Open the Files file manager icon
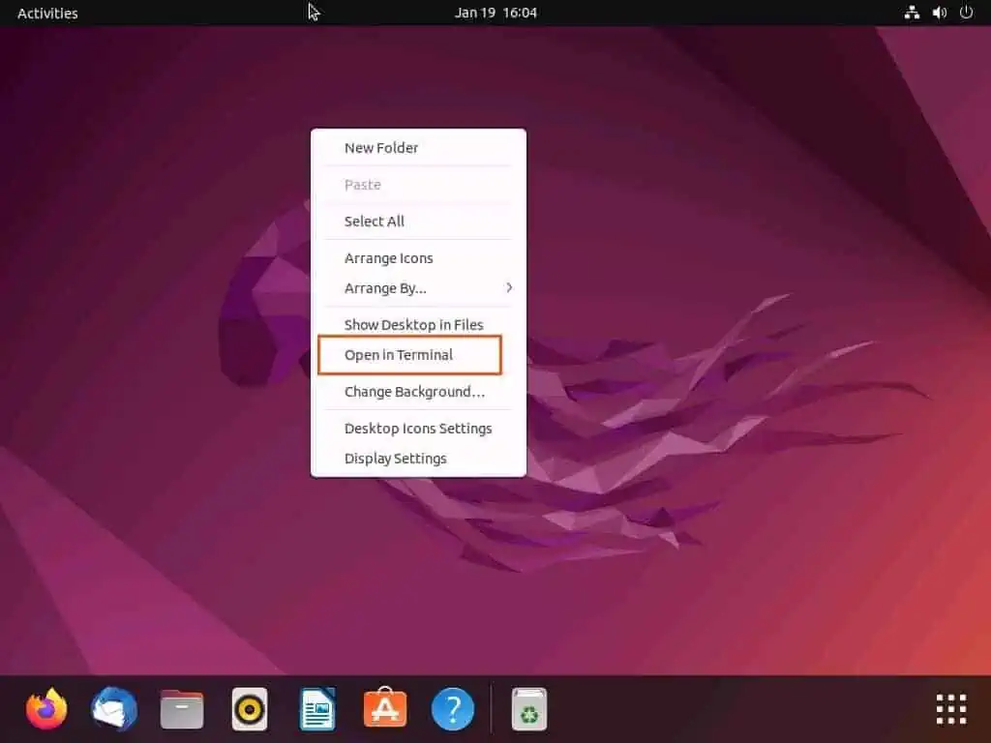 click(x=181, y=708)
